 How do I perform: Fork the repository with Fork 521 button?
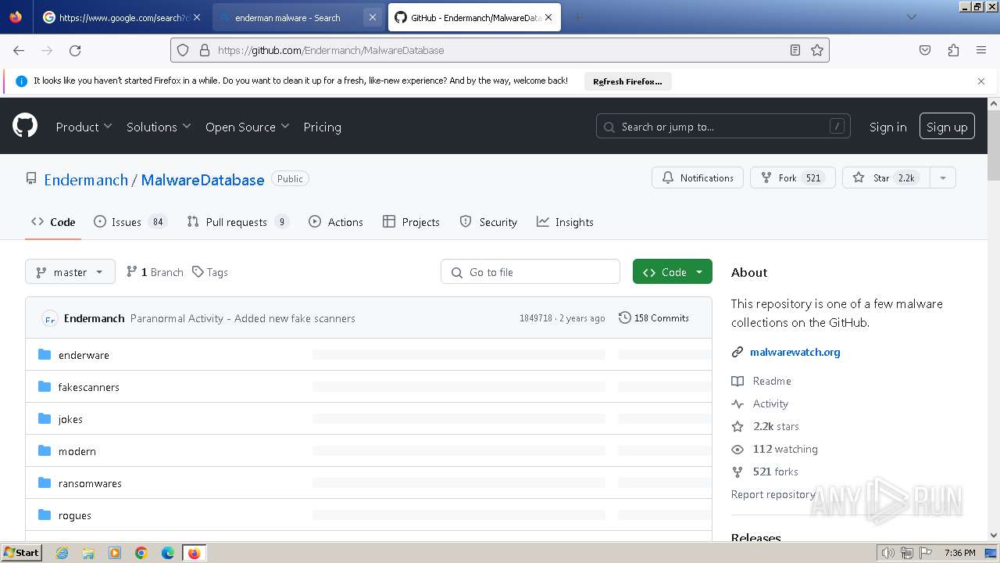(x=792, y=178)
